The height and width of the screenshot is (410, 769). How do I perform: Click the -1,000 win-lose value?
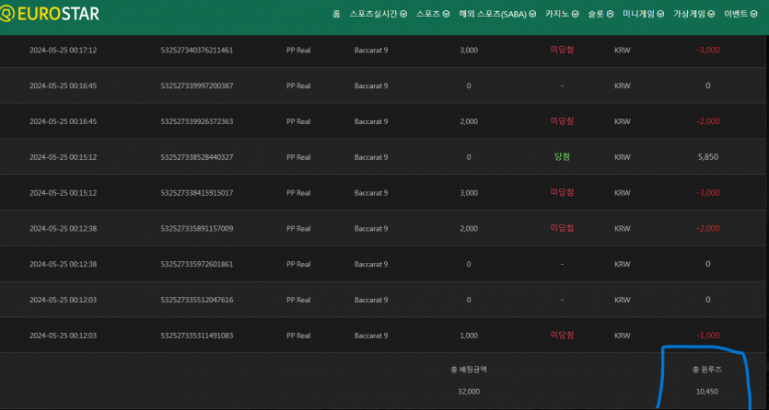(x=707, y=336)
